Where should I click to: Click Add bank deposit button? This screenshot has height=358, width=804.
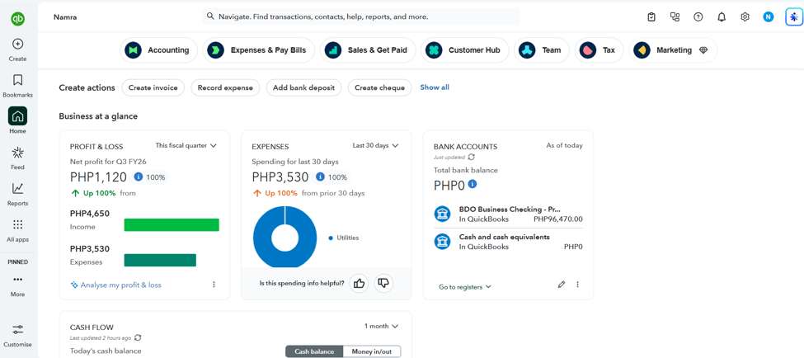pyautogui.click(x=303, y=87)
